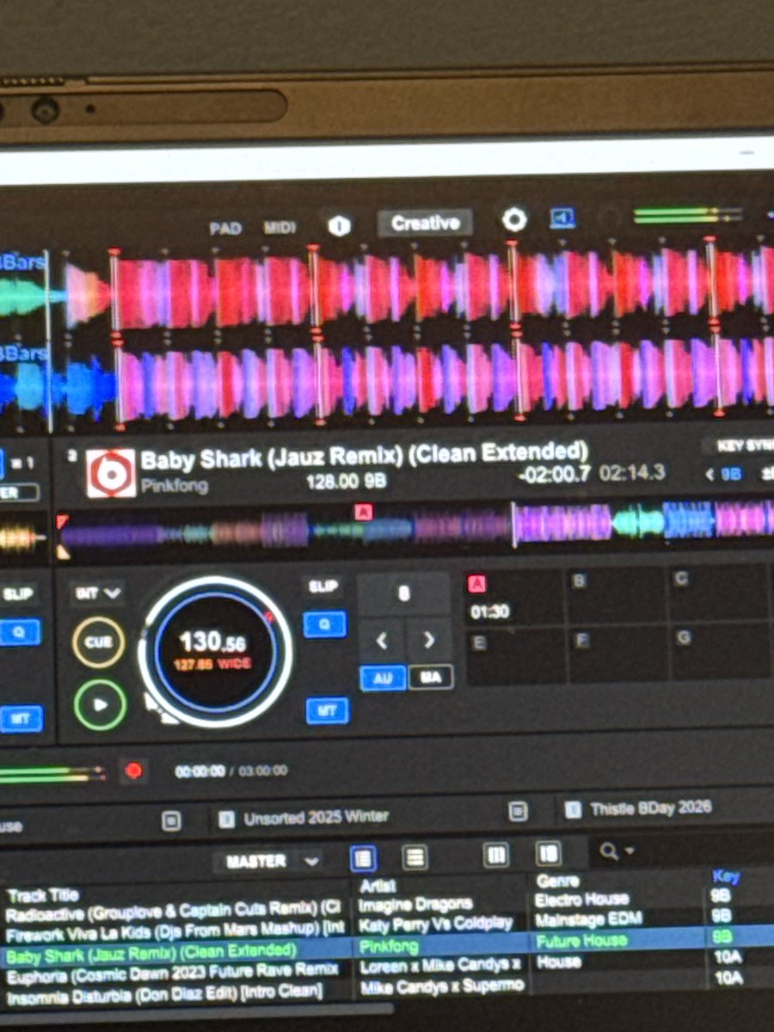Viewport: 774px width, 1032px height.
Task: Set hot cue C pad
Action: point(718,593)
